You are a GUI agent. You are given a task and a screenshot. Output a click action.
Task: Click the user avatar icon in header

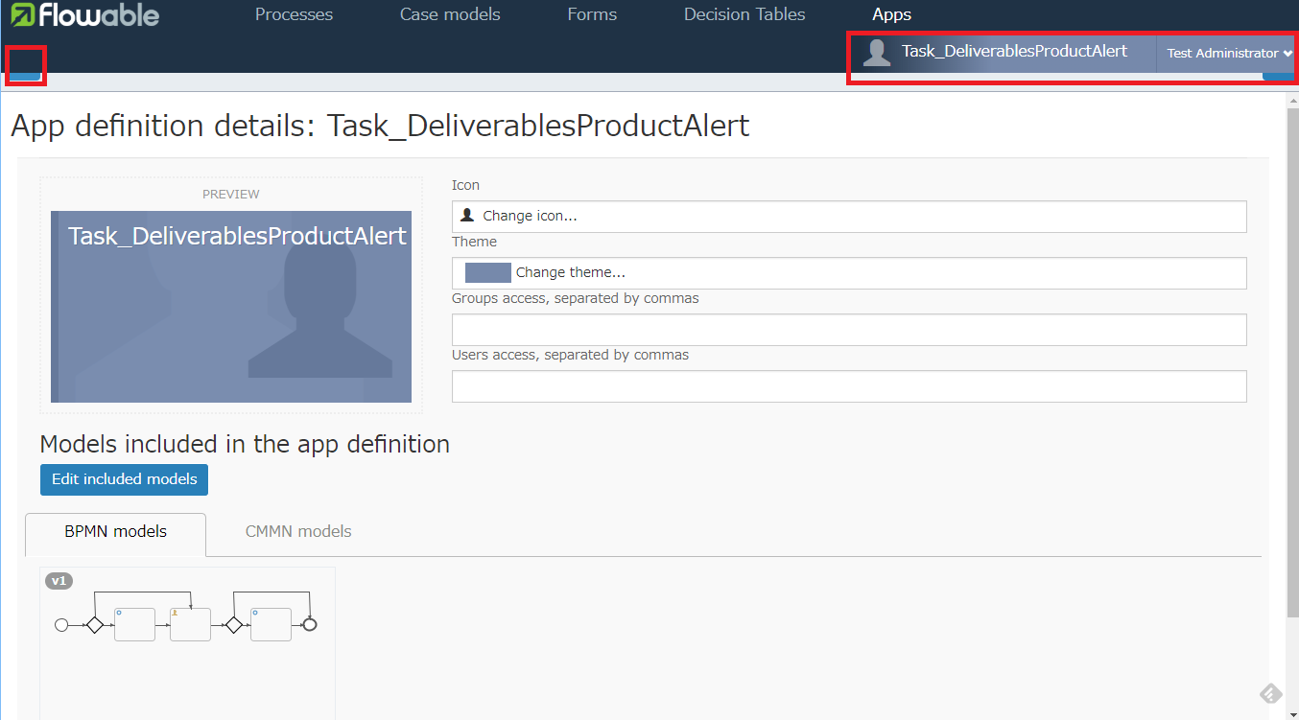(x=877, y=53)
